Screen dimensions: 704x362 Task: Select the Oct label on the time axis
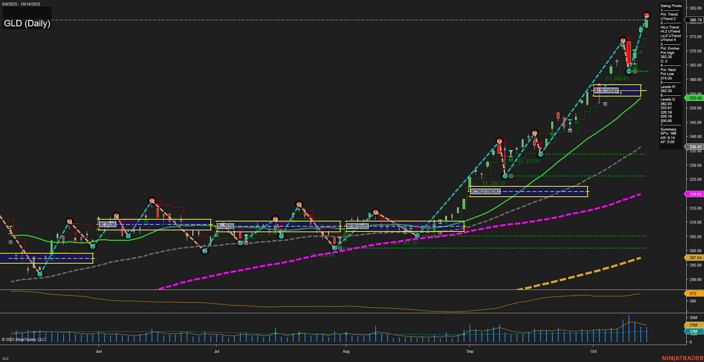pyautogui.click(x=593, y=351)
